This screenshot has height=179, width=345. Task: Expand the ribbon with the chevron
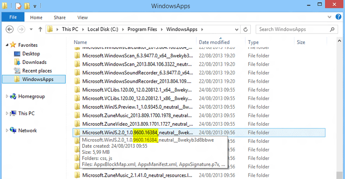point(329,17)
